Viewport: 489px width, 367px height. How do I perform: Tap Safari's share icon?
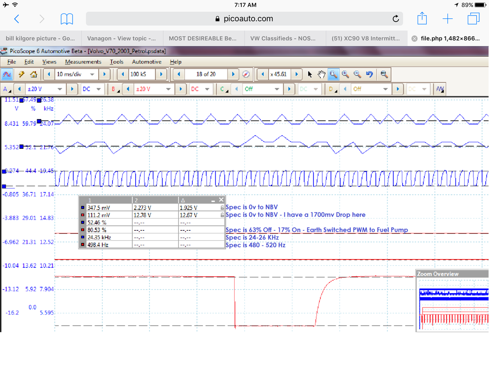422,19
